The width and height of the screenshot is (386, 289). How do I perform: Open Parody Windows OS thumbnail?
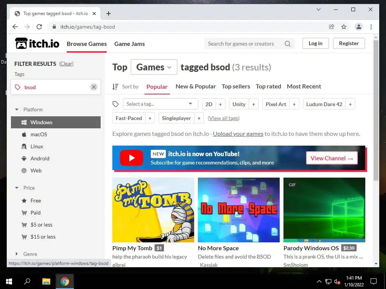point(324,210)
